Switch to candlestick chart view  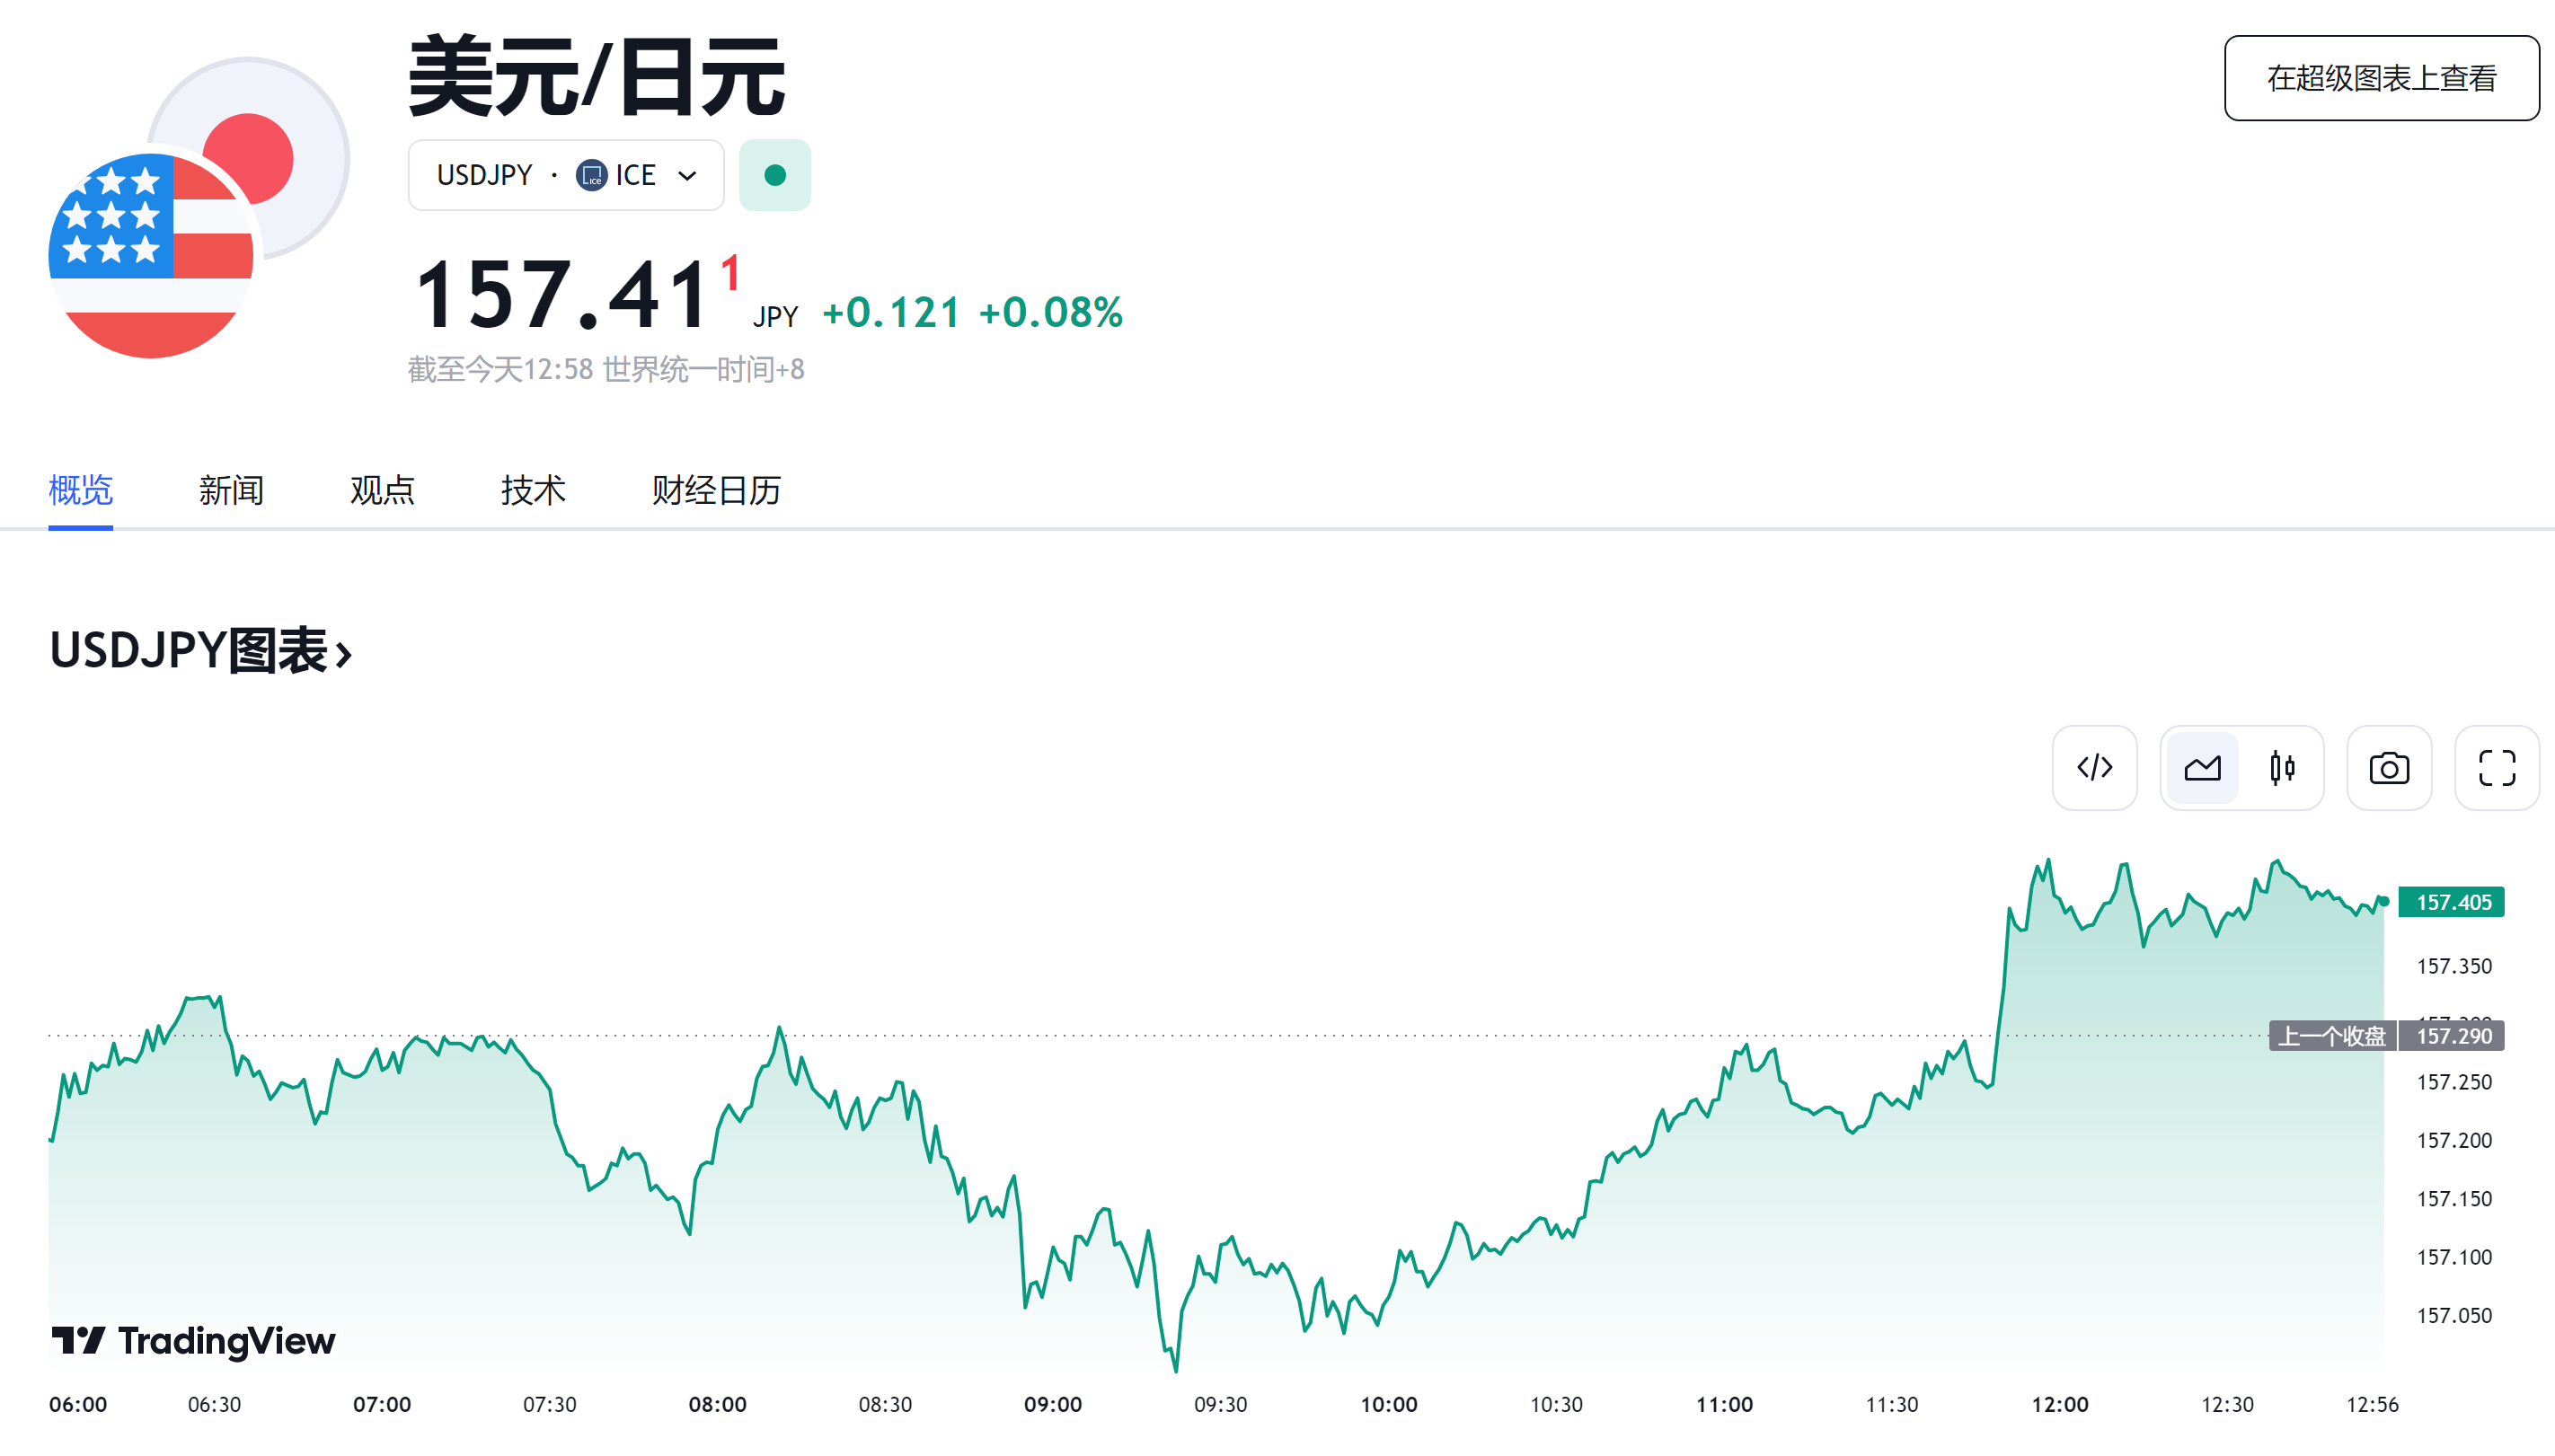(x=2282, y=768)
